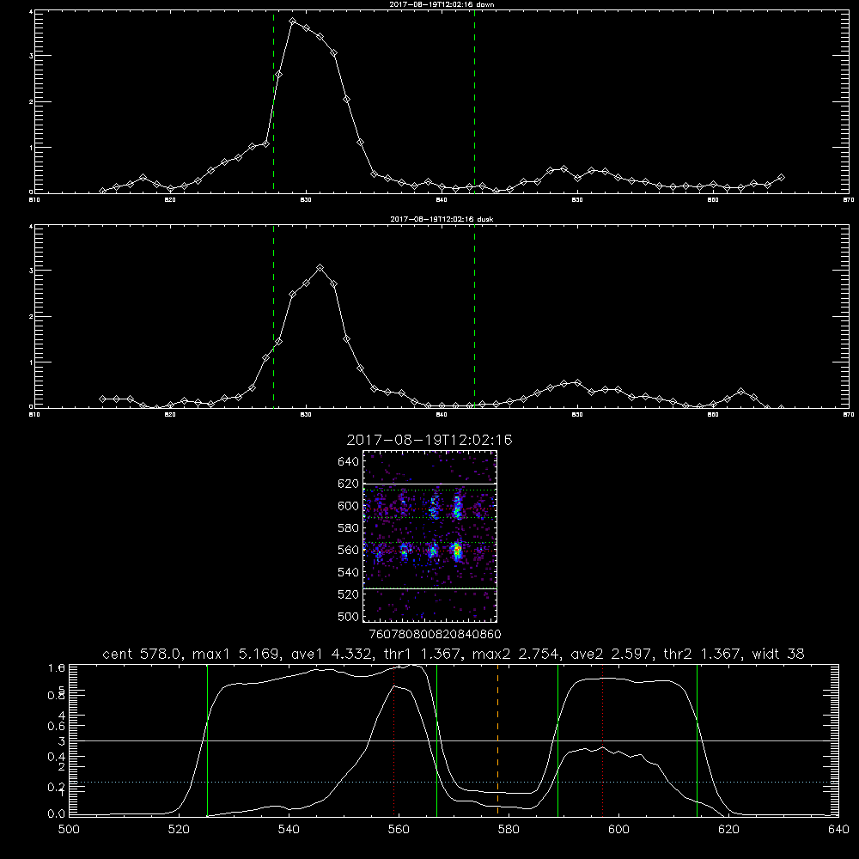The image size is (859, 859).
Task: Click heatmap y-axis label '540'
Action: click(x=349, y=572)
